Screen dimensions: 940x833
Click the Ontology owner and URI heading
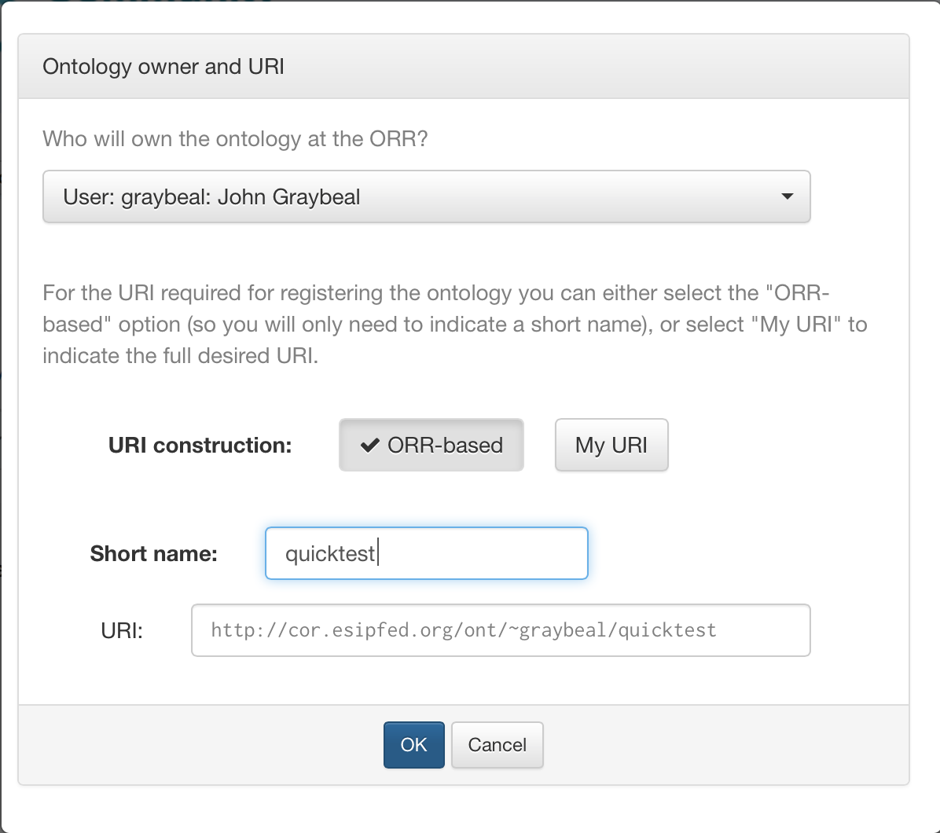click(163, 67)
